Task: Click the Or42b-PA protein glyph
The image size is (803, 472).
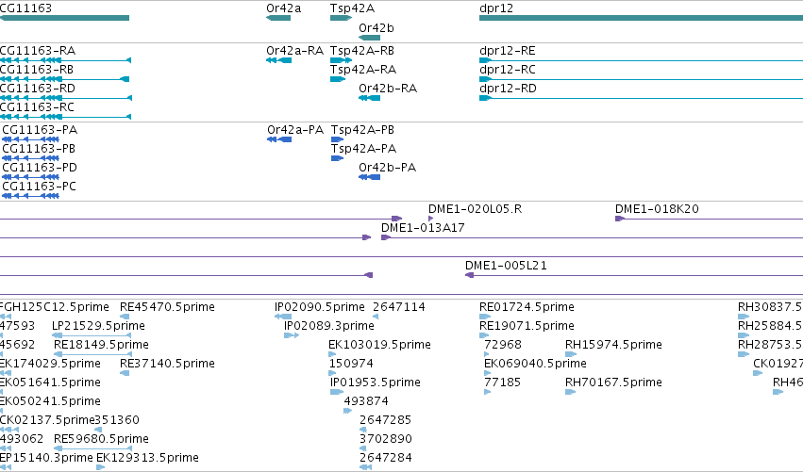Action: (x=370, y=177)
